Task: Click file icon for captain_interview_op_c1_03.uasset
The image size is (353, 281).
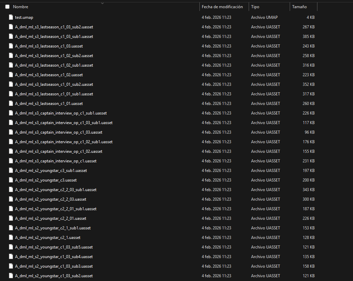Action: (11, 132)
